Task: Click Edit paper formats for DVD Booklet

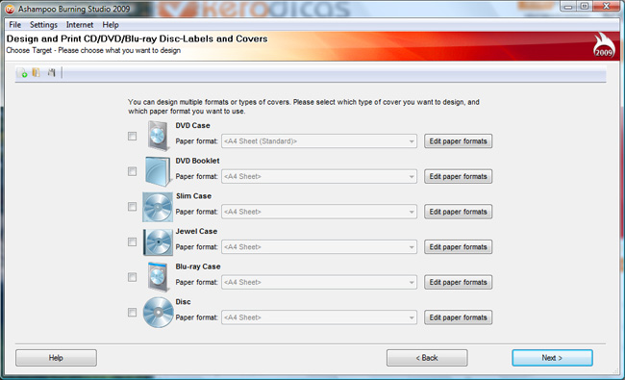Action: coord(458,176)
